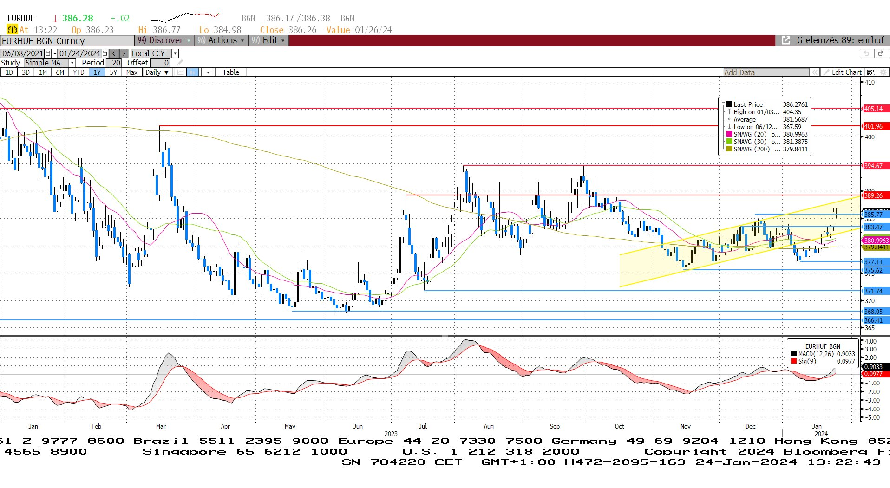The height and width of the screenshot is (488, 890).
Task: Click the Sig(9) red legend swatch
Action: point(794,361)
